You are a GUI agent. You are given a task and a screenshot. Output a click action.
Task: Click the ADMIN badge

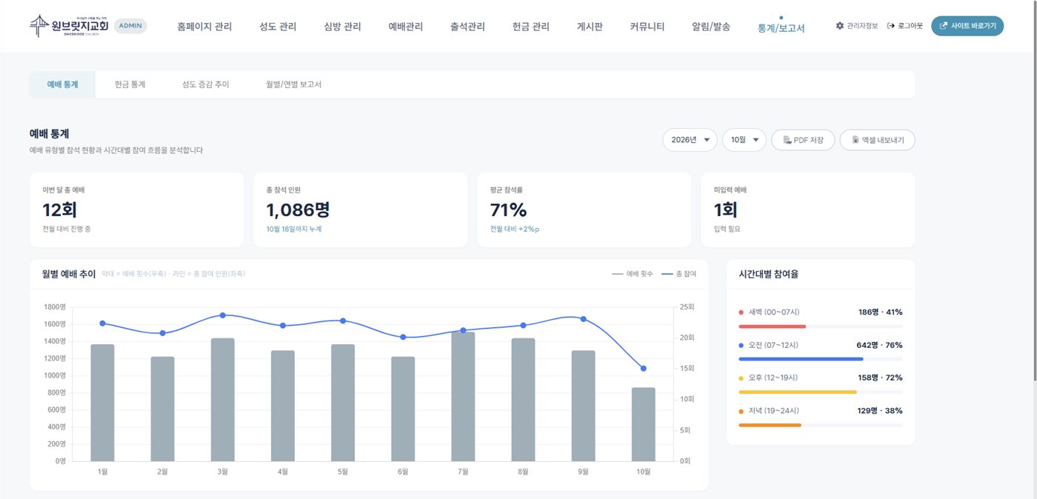(x=130, y=26)
